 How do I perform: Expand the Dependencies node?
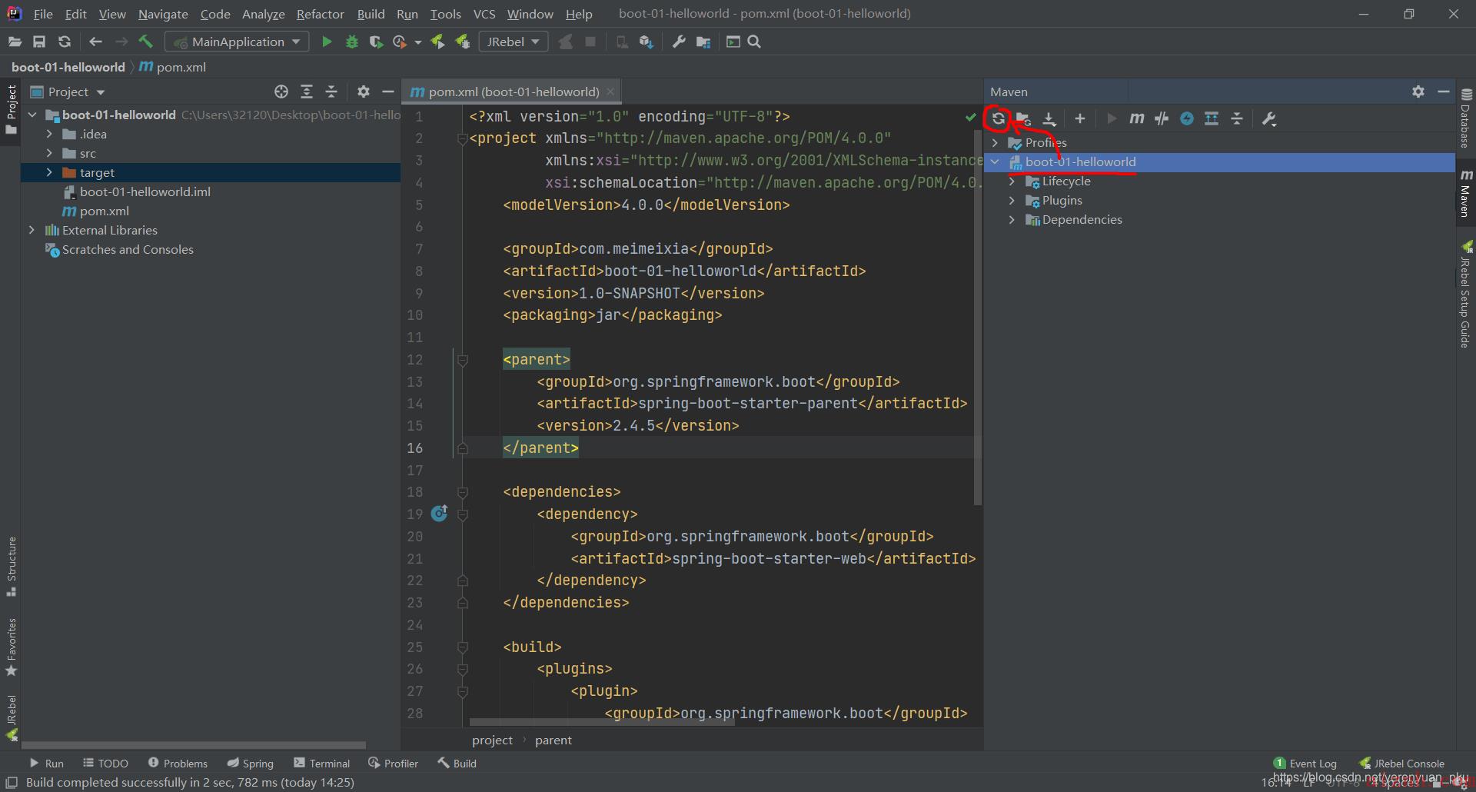point(1012,220)
